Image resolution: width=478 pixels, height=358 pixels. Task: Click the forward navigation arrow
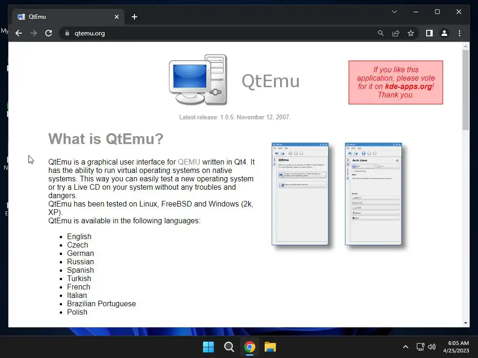34,33
